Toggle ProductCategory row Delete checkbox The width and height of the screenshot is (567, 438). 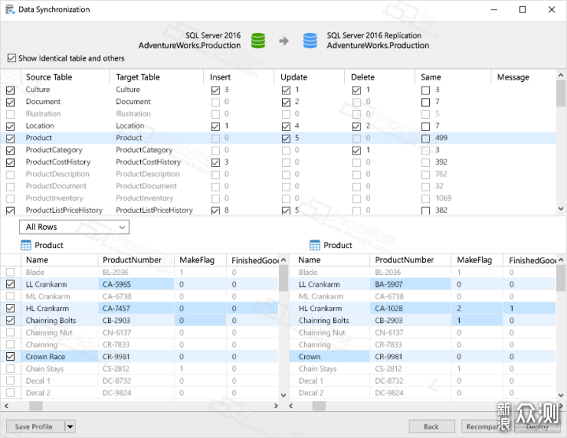(356, 150)
